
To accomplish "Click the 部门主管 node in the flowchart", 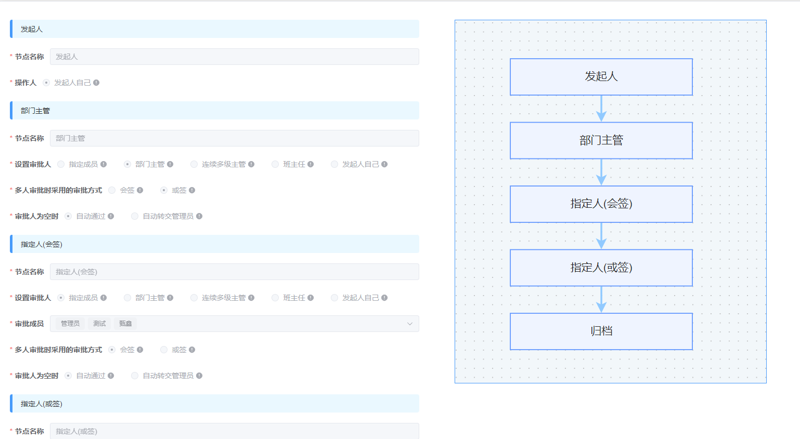I will tap(601, 140).
